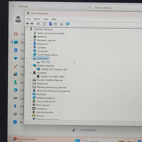Viewport: 142px width, 142px height.
Task: Click the Find a setting search box
Action: (x=114, y=8)
